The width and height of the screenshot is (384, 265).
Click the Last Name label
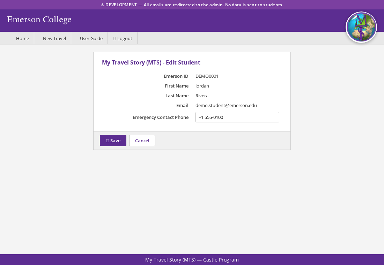pyautogui.click(x=177, y=96)
